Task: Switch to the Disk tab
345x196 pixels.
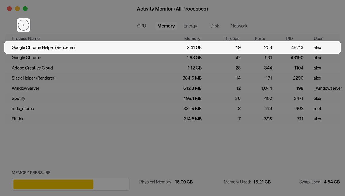Action: (x=215, y=26)
